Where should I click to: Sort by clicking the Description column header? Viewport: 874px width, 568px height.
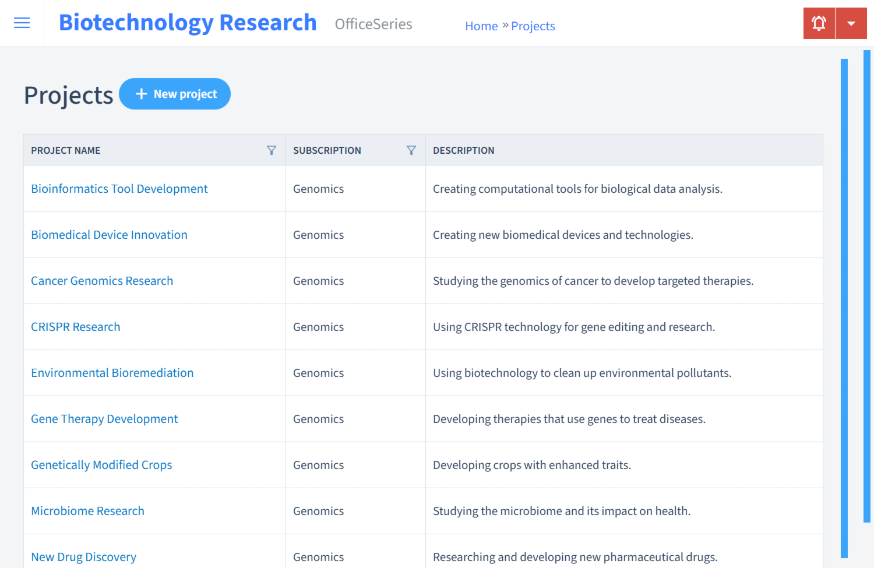(464, 150)
